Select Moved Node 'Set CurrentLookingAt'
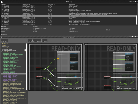 (x=12, y=90)
